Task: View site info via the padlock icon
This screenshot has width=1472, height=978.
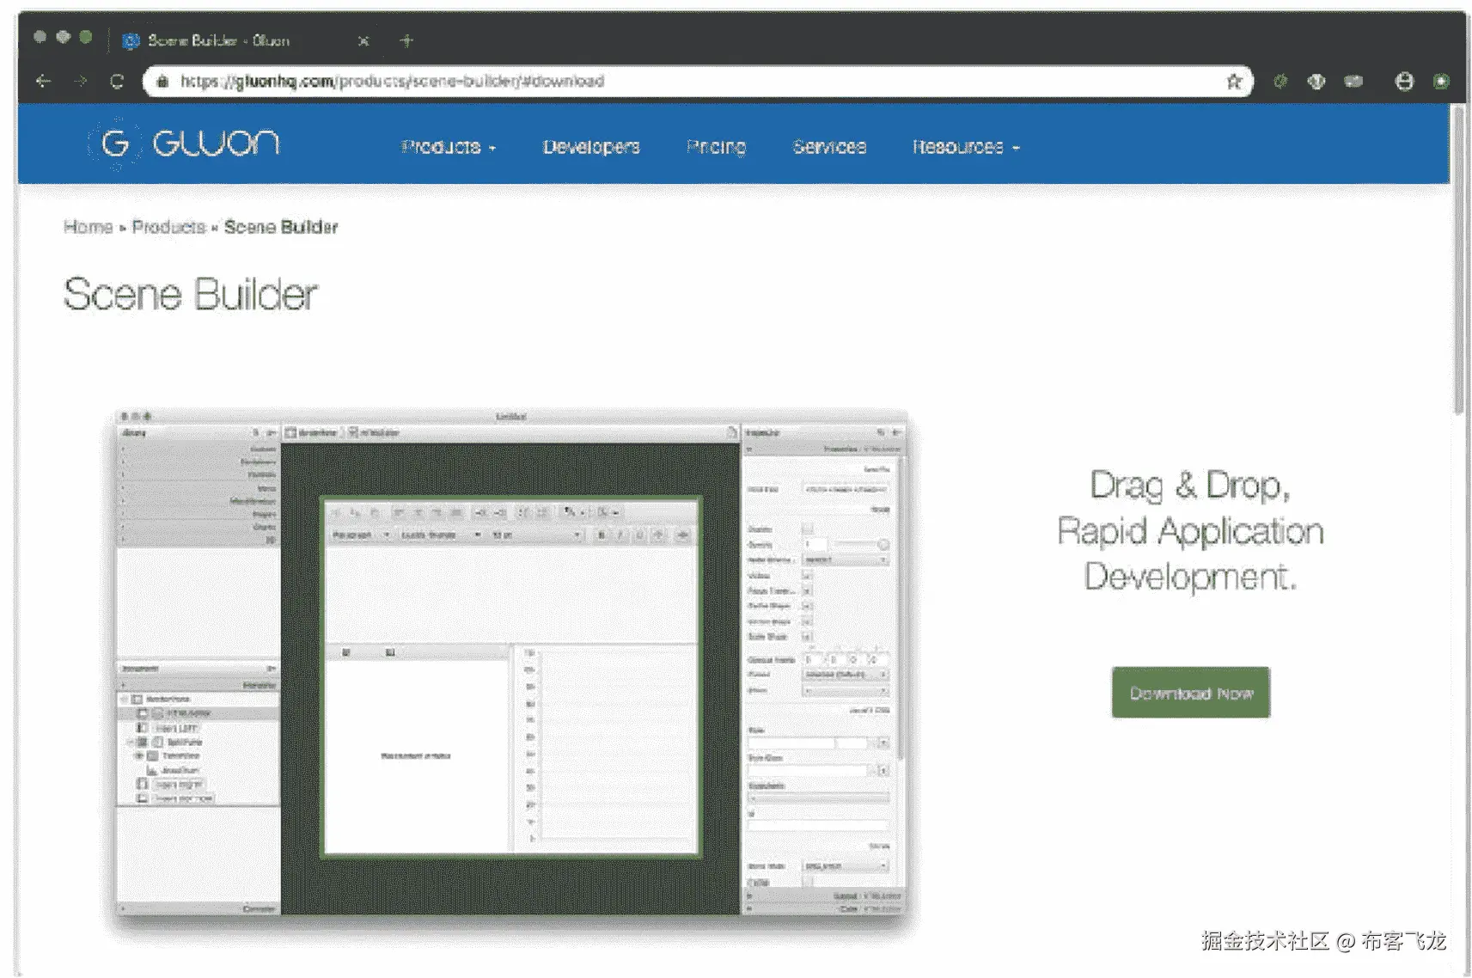Action: tap(162, 81)
